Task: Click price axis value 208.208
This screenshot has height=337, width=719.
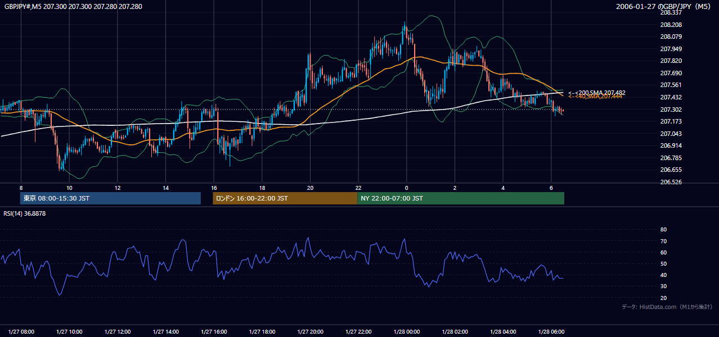Action: pos(671,25)
